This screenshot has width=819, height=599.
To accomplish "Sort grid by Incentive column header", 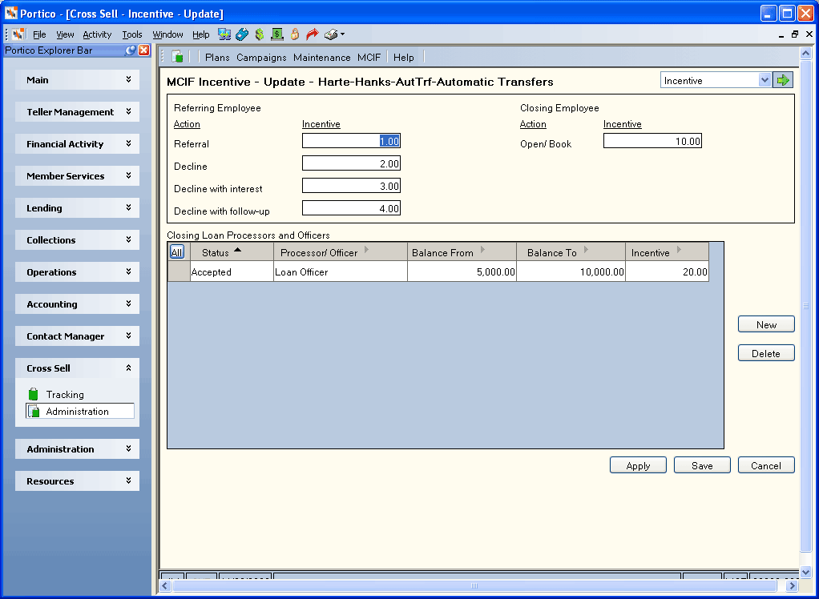I will tap(667, 252).
